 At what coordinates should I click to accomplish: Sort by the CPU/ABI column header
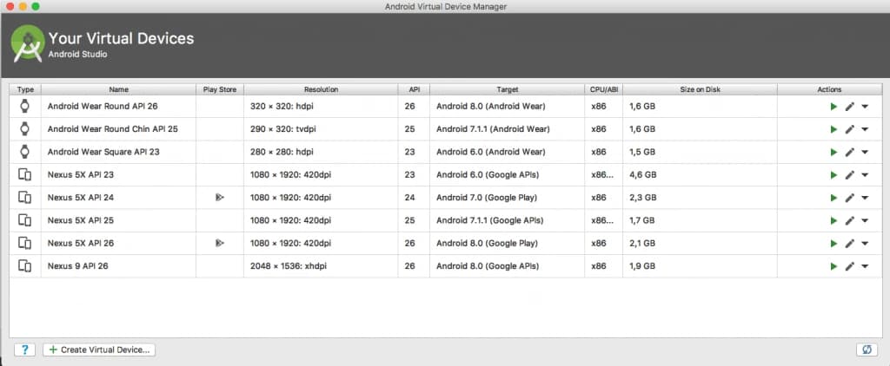click(x=604, y=89)
